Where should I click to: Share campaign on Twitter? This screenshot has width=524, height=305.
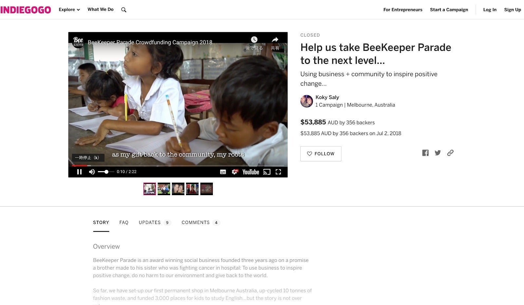[x=438, y=153]
